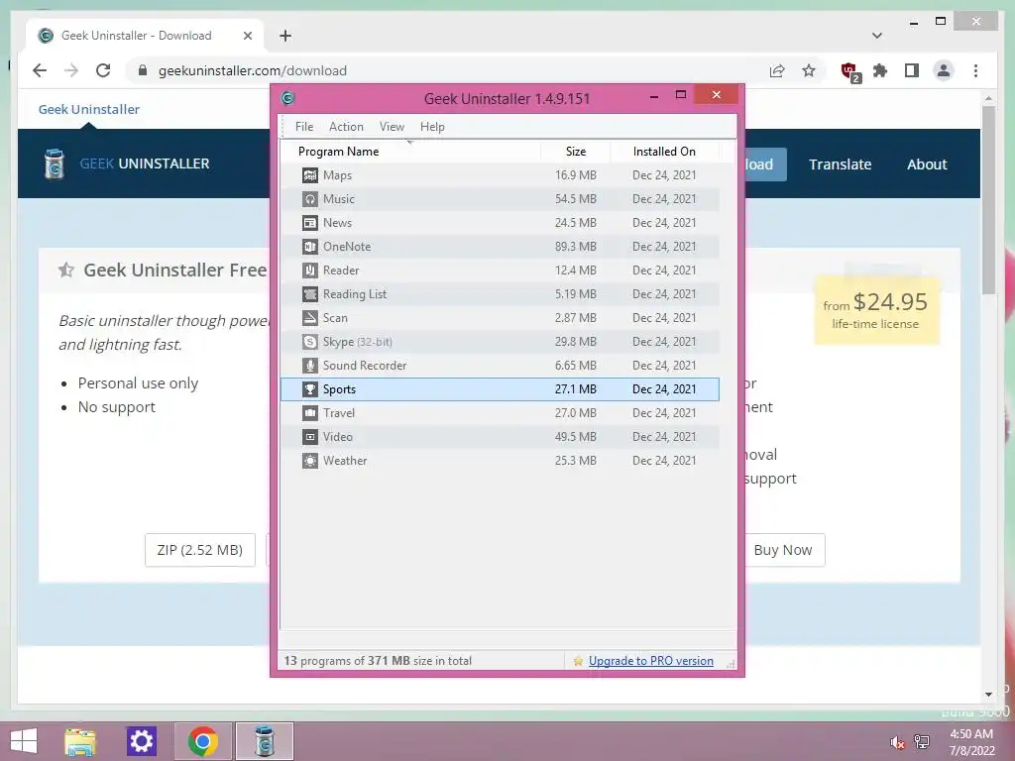Click the Chrome extensions puzzle icon

[880, 70]
